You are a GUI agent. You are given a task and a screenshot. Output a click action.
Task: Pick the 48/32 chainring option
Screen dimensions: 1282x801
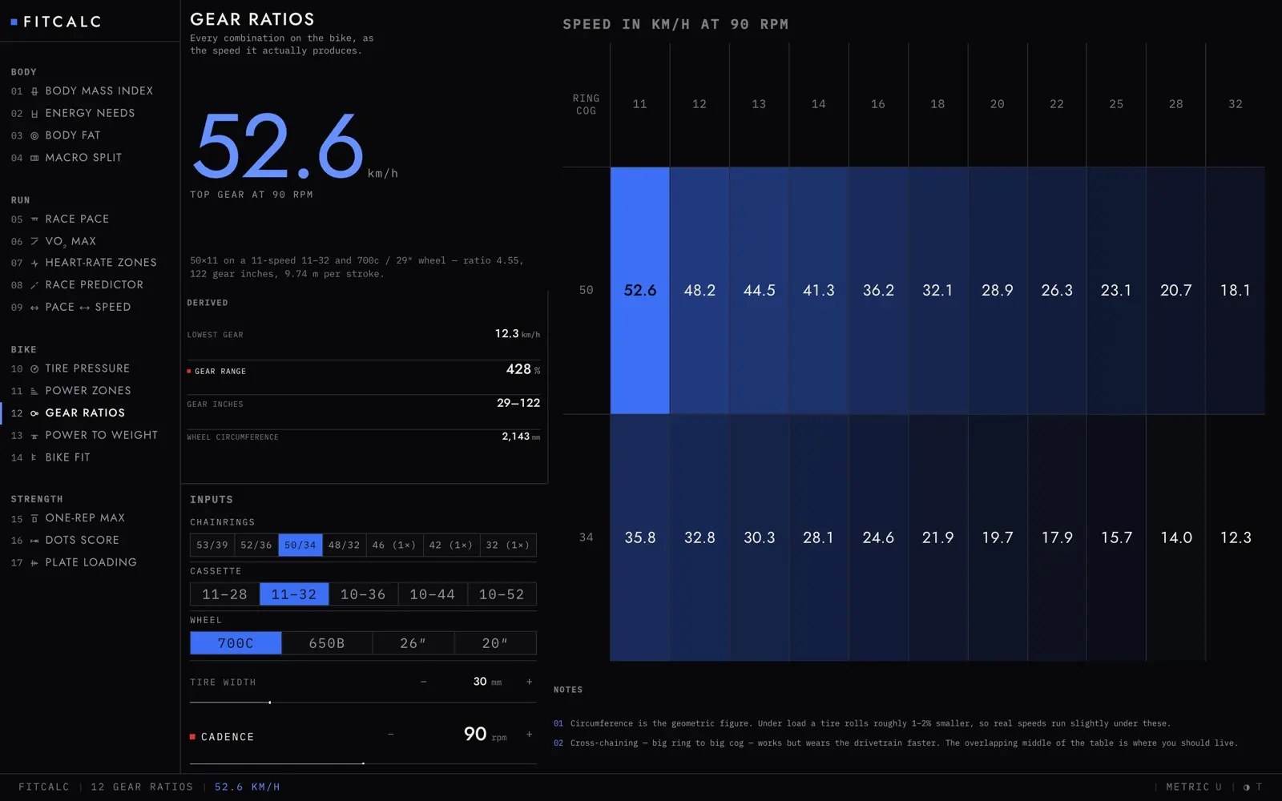pos(345,545)
